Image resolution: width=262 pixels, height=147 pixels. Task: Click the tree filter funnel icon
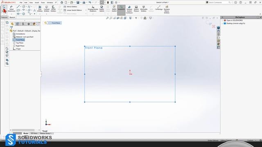point(11,27)
